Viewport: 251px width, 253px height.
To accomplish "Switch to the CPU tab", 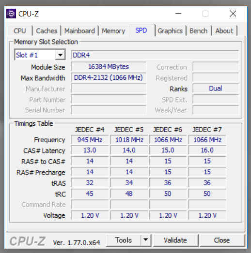I will [20, 30].
